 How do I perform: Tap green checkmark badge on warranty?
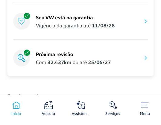tap(27, 16)
